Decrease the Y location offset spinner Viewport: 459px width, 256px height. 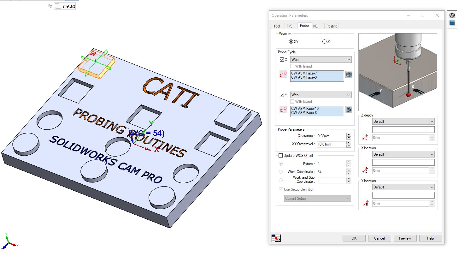(432, 205)
